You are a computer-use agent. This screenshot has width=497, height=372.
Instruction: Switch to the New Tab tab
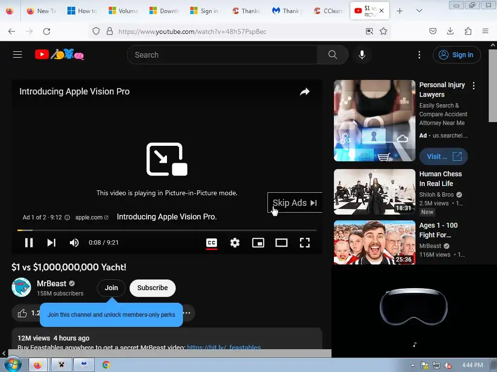point(42,11)
